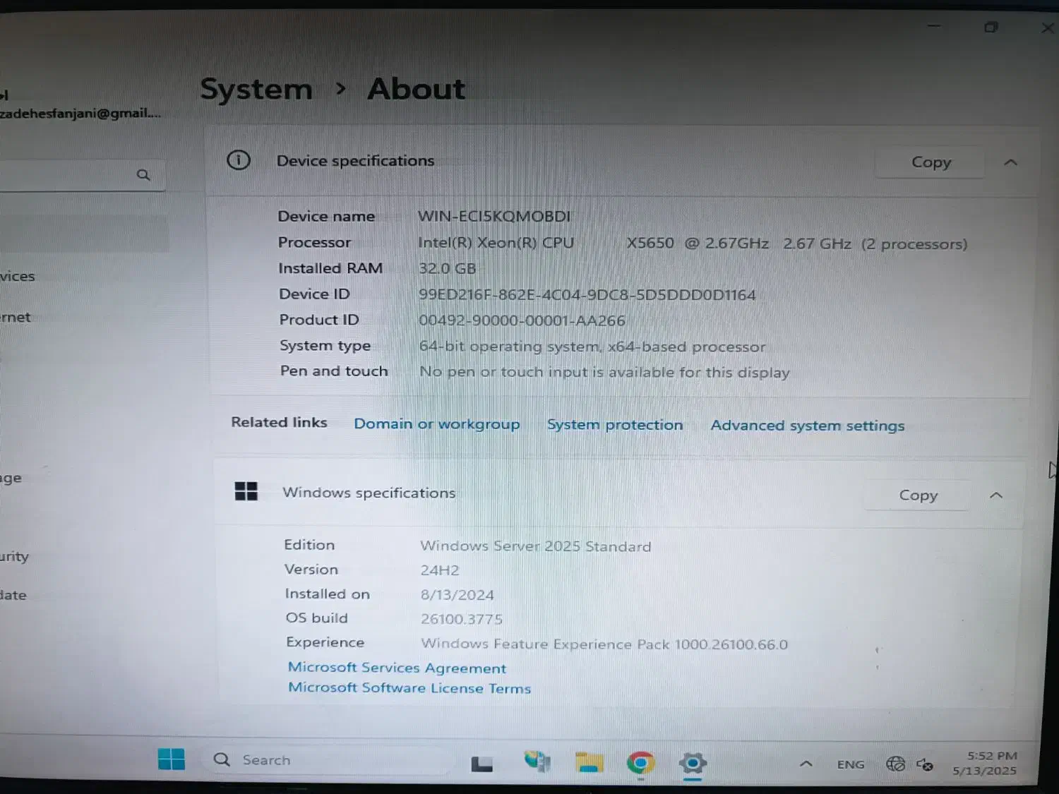Open Task View from the taskbar
This screenshot has width=1059, height=794.
pos(482,763)
